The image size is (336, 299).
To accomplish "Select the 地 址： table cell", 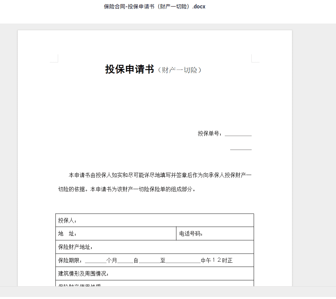I will click(x=116, y=233).
